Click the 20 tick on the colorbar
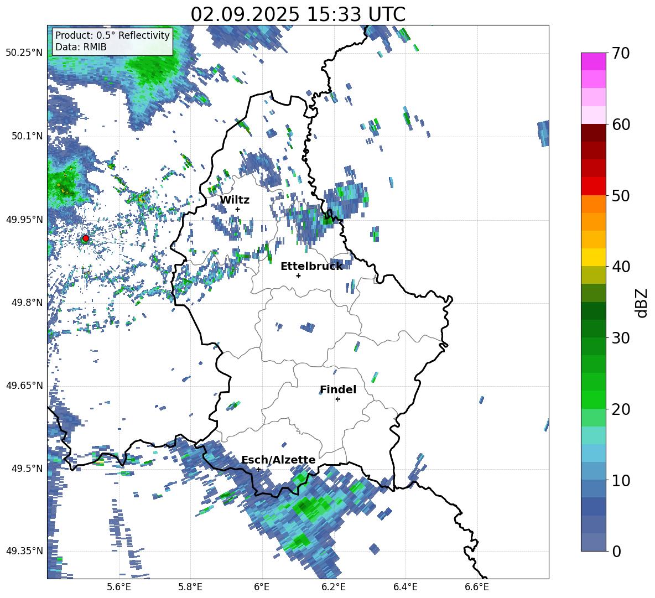The image size is (655, 598). [621, 409]
